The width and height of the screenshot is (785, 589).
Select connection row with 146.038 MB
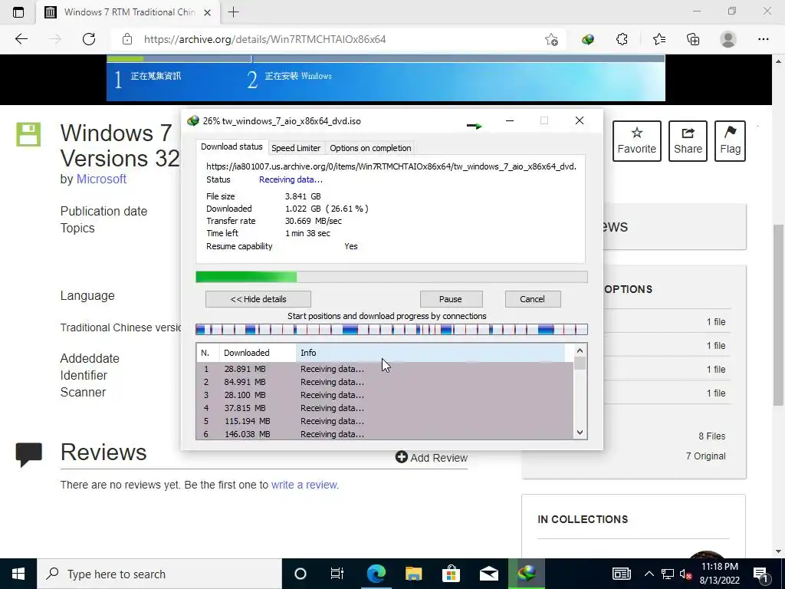[x=385, y=434]
